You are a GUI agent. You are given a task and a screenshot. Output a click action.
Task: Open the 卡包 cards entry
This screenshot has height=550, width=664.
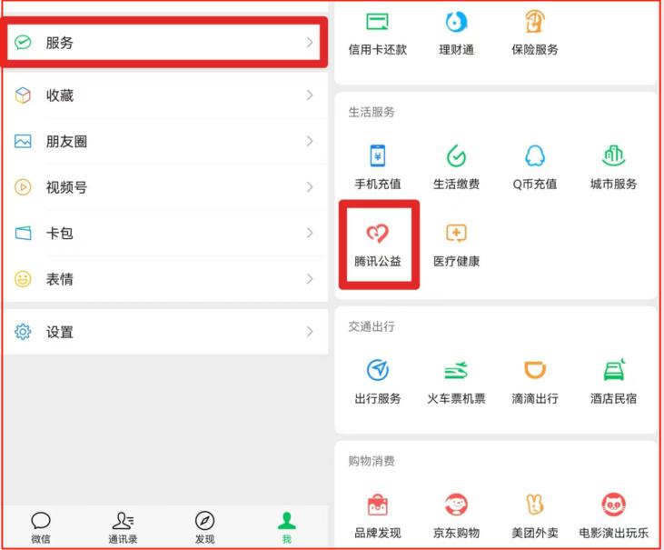pos(164,233)
